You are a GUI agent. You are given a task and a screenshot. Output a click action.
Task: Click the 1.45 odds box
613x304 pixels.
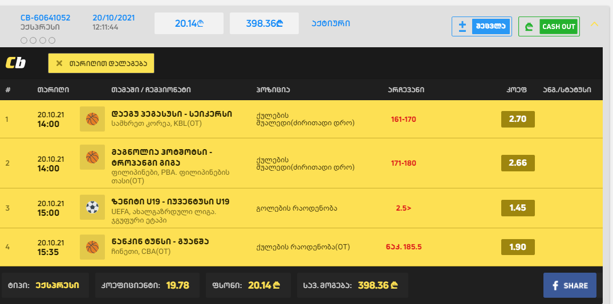click(518, 208)
